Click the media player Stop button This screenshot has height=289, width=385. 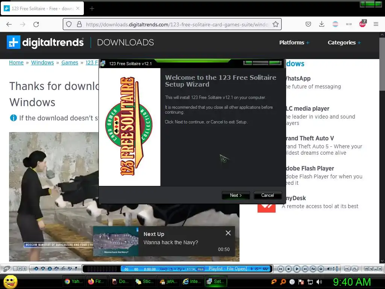click(288, 269)
